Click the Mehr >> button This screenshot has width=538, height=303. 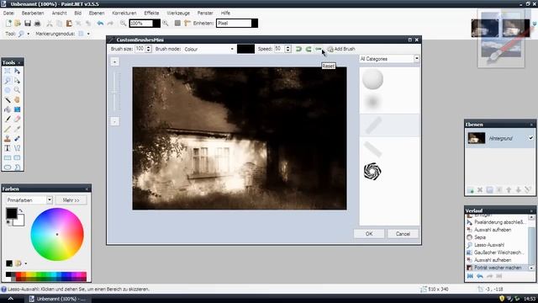[x=71, y=200]
